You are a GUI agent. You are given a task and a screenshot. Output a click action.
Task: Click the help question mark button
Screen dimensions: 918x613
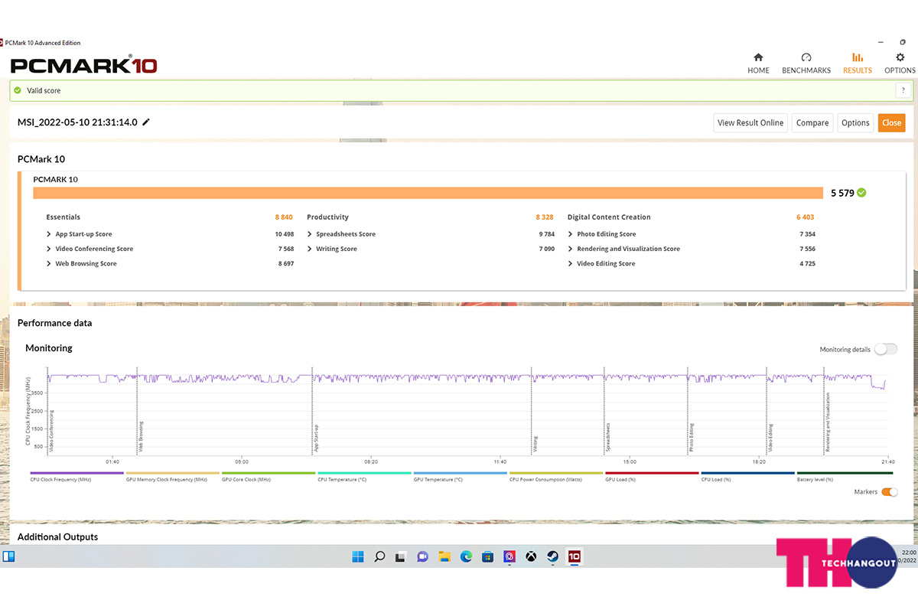pos(902,90)
